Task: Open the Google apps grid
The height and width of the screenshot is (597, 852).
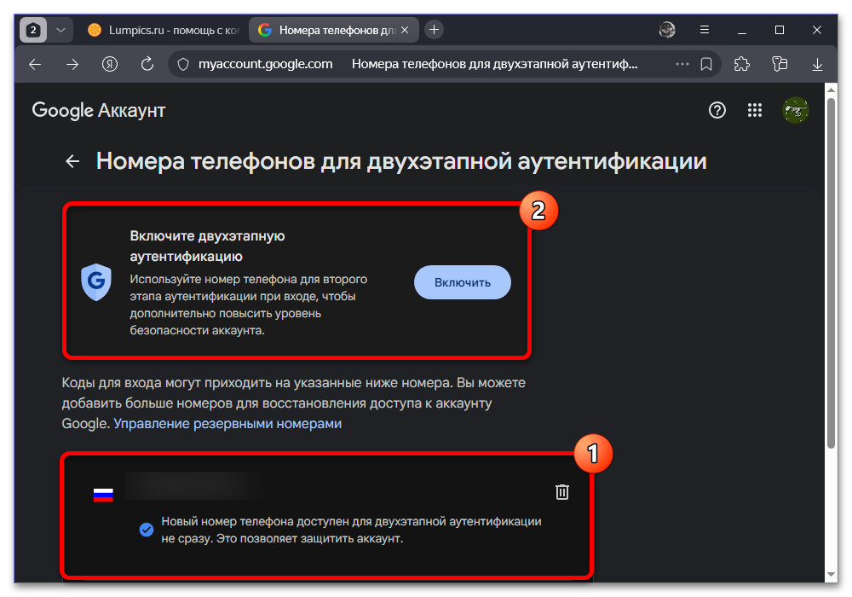Action: tap(755, 110)
